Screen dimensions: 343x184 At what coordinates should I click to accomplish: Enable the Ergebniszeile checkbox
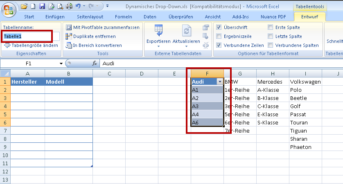pyautogui.click(x=219, y=36)
